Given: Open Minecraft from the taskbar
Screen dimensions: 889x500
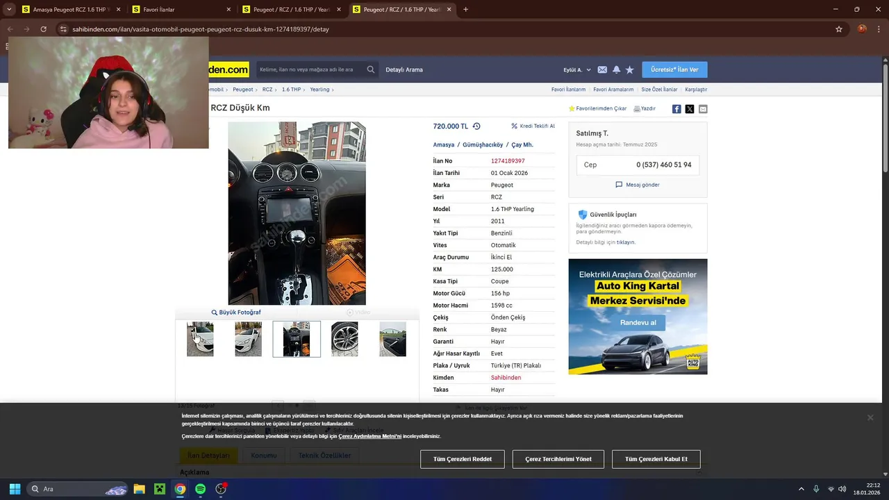Looking at the screenshot, I should pyautogui.click(x=160, y=489).
